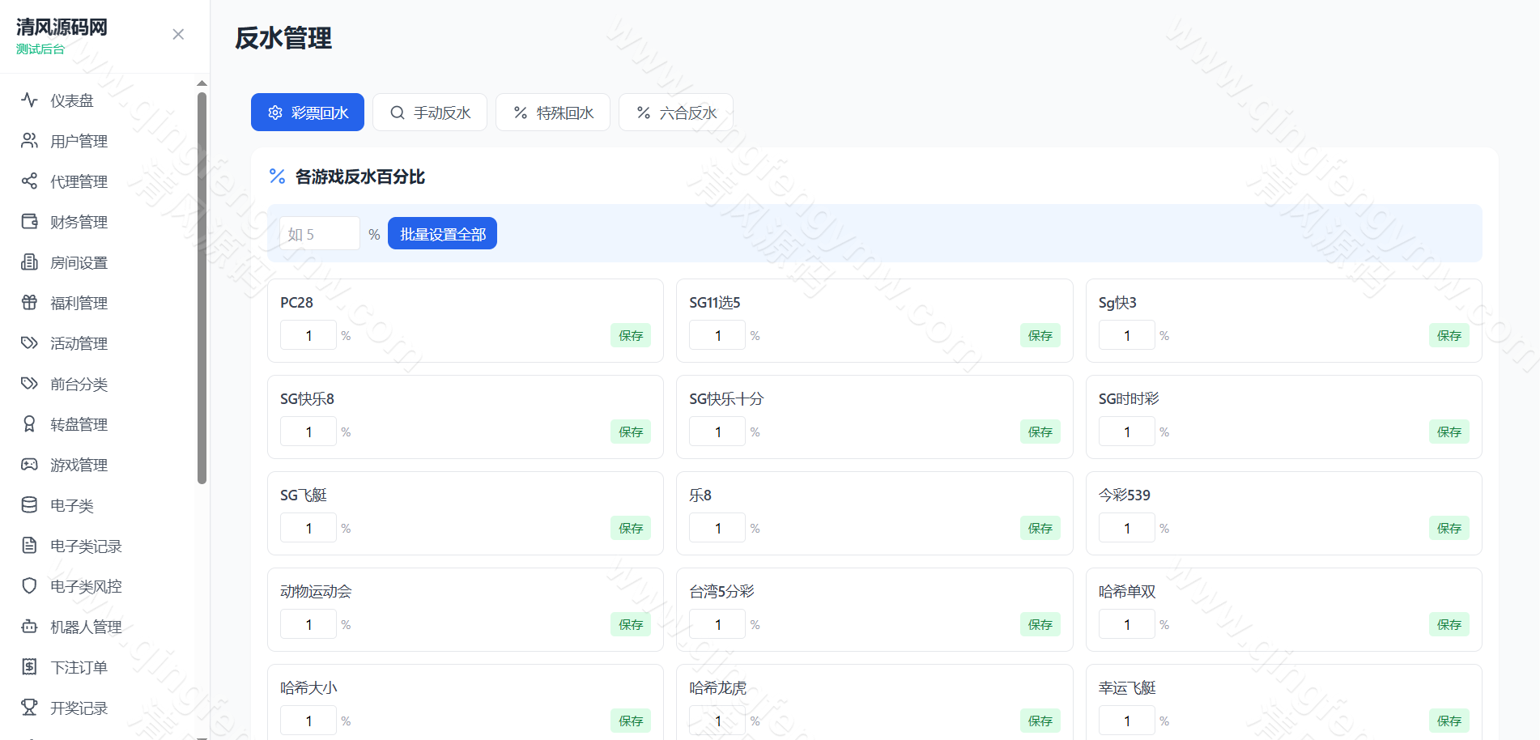Click the 下注订单 receipt icon

pyautogui.click(x=29, y=666)
